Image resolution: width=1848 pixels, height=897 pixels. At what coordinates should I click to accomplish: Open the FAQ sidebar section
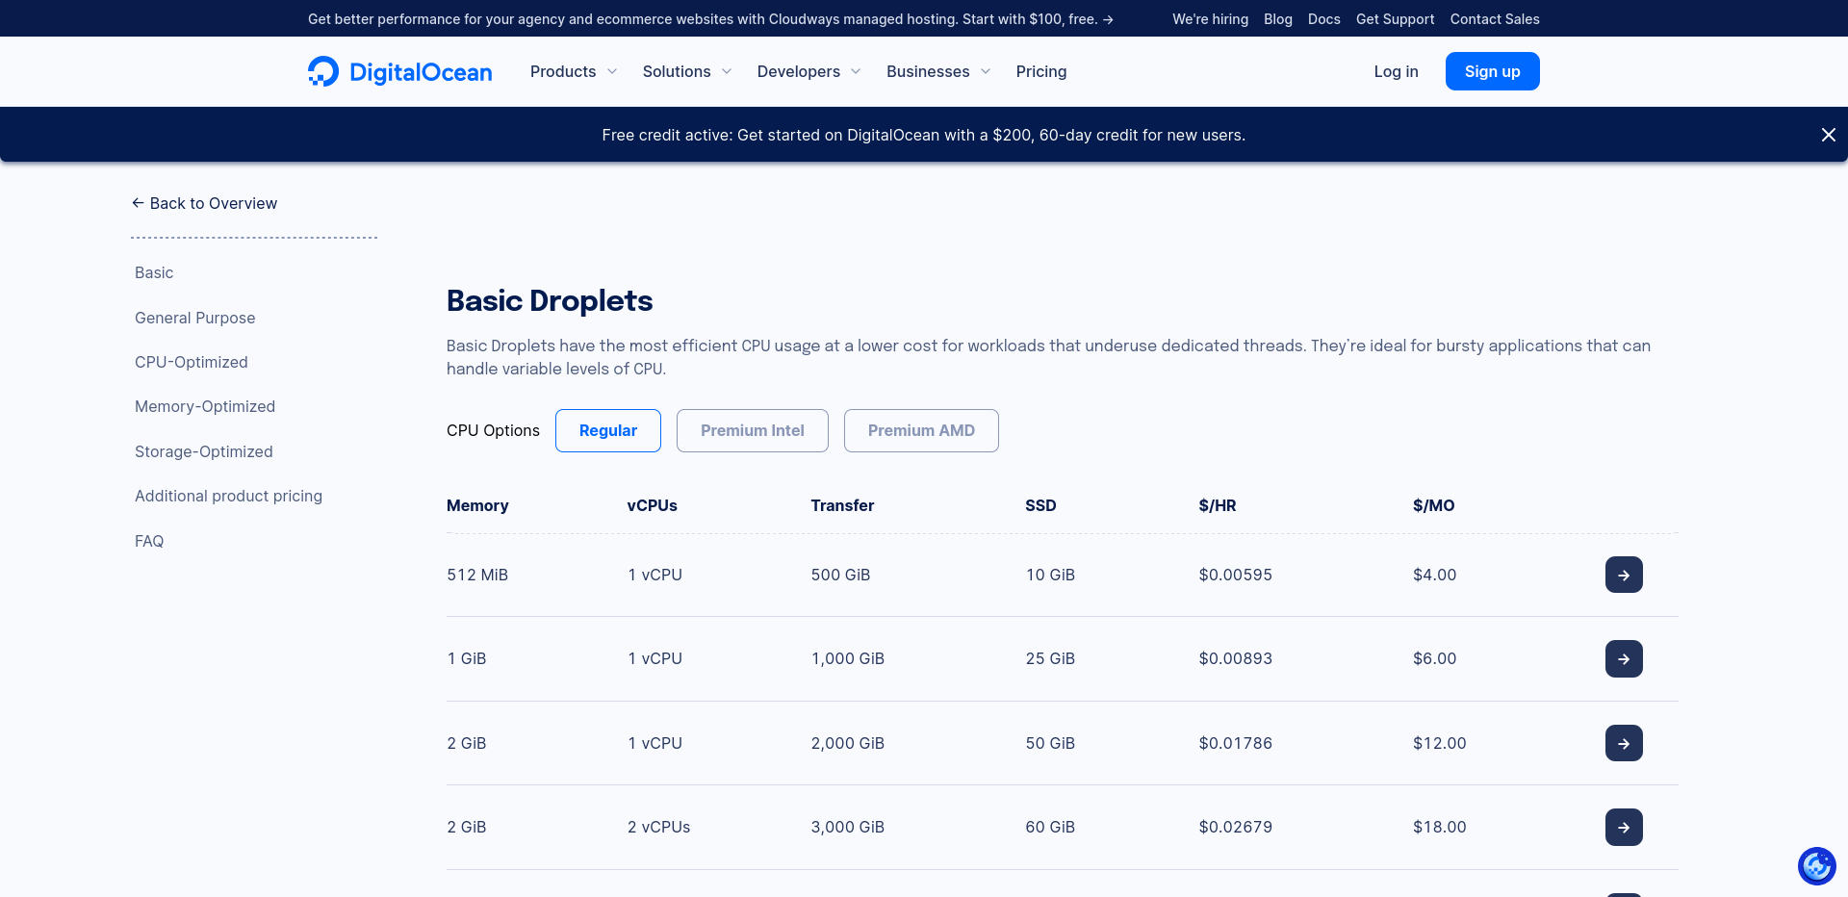click(149, 541)
